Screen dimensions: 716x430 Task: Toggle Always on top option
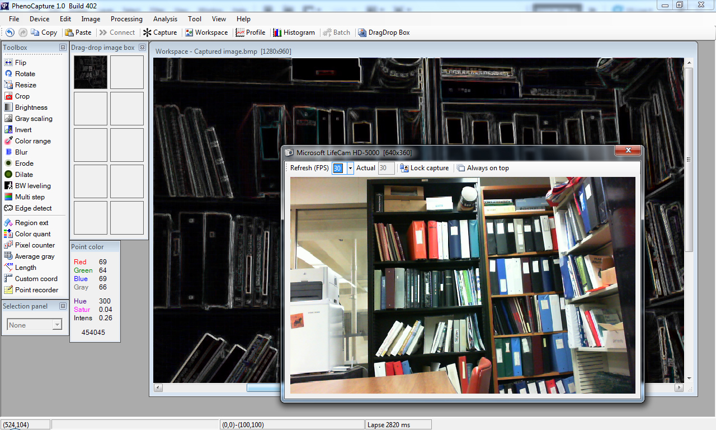click(483, 168)
